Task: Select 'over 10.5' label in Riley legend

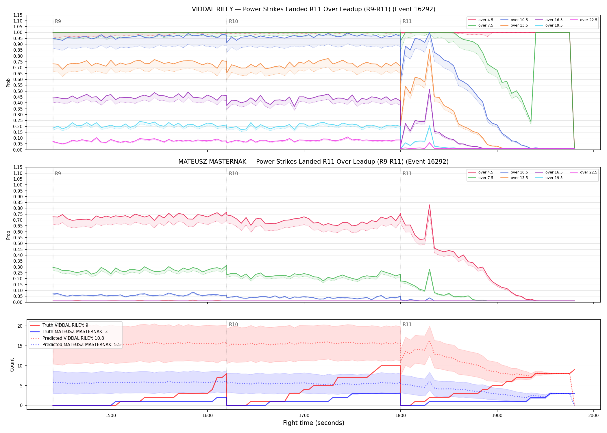Action: (519, 20)
